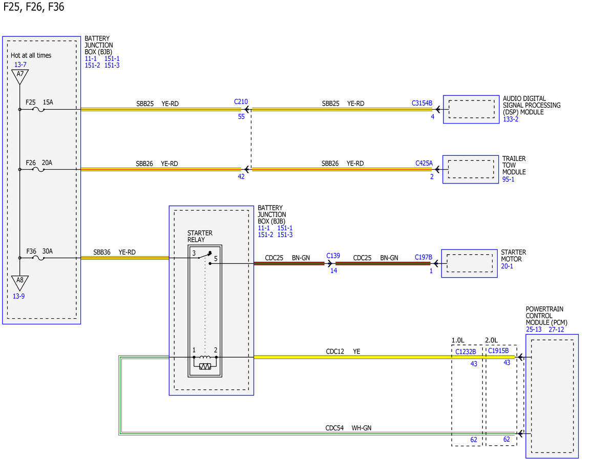Image resolution: width=614 pixels, height=475 pixels.
Task: Select the A7 triangle connector symbol
Action: pyautogui.click(x=20, y=77)
